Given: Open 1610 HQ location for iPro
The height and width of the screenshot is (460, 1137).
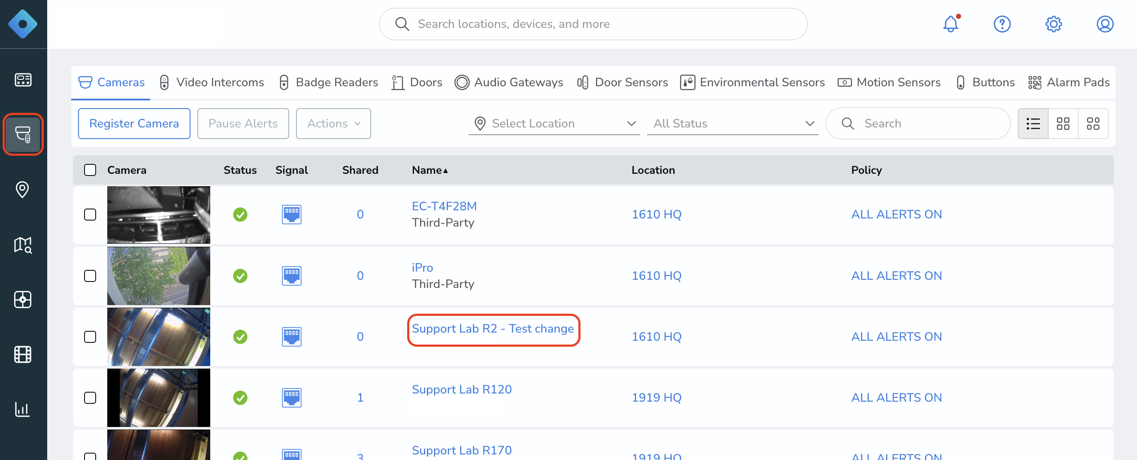Looking at the screenshot, I should click(x=656, y=276).
